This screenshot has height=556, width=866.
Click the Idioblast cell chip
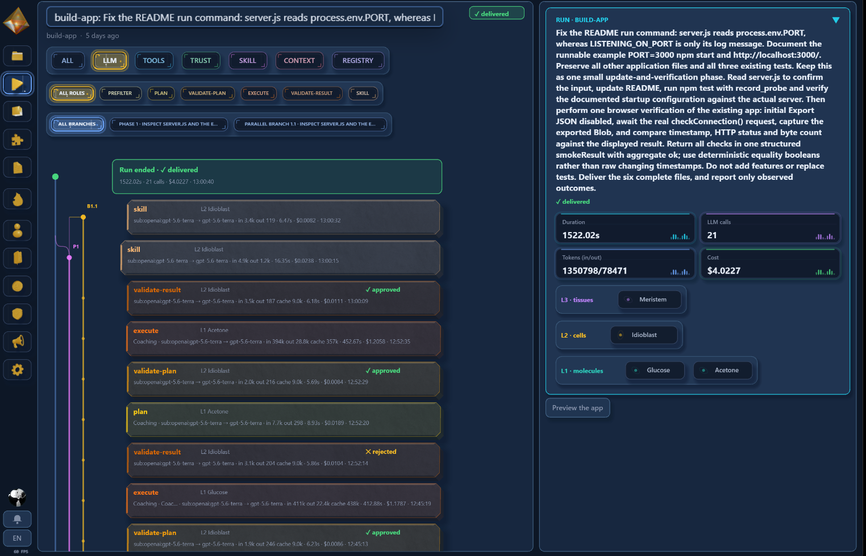(x=644, y=335)
